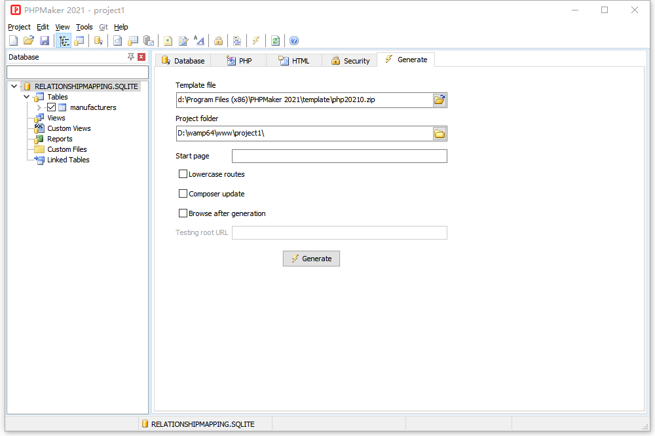The width and height of the screenshot is (655, 436).
Task: Toggle the database tree pane toolbar icon
Action: (64, 41)
